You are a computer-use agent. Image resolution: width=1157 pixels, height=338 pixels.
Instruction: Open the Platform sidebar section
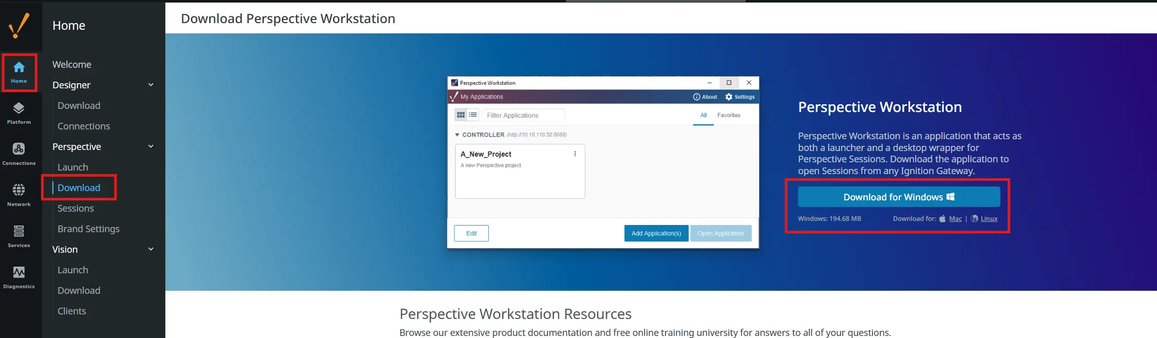click(19, 114)
